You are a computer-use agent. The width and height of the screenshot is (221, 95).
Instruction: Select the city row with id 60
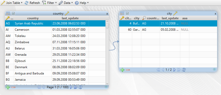(168, 30)
